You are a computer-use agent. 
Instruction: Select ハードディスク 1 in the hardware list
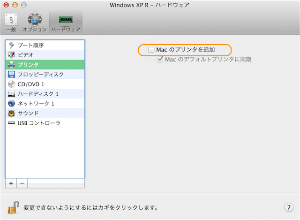45,94
